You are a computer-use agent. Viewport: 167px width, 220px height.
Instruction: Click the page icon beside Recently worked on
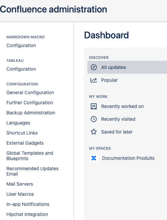tap(94, 106)
